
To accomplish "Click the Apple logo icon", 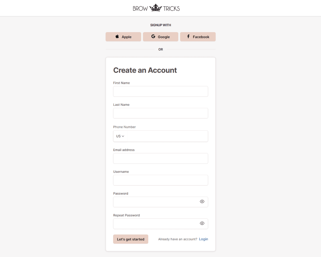I will tap(117, 37).
